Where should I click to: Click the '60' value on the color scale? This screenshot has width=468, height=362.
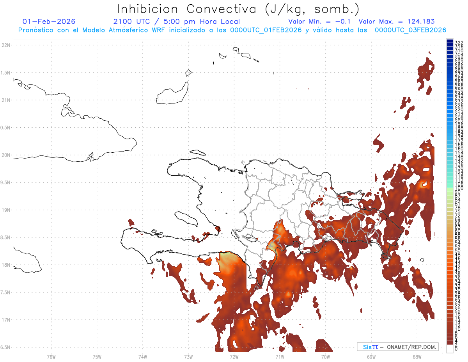458,231
